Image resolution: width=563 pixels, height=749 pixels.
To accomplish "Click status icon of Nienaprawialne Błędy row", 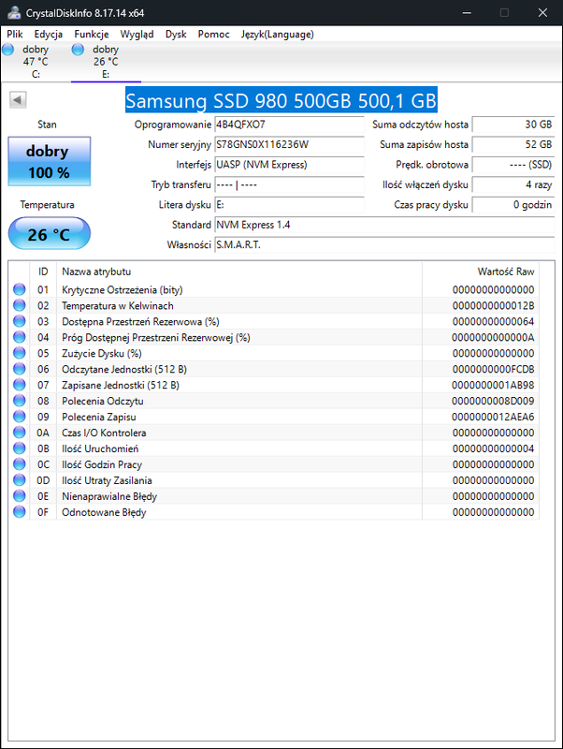I will coord(19,496).
